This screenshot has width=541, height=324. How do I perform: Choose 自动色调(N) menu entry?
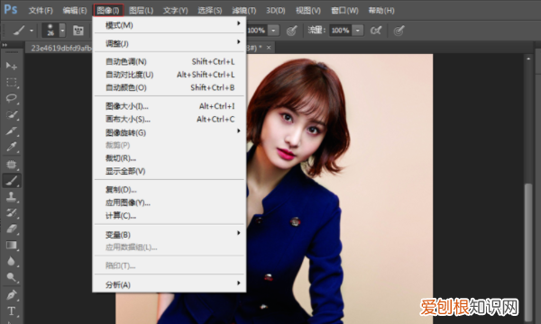pos(170,61)
